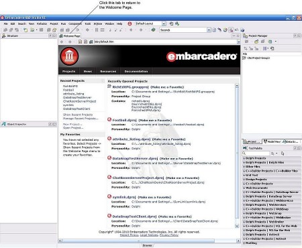This screenshot has height=248, width=302.
Task: Click the red help icon beside Help menu
Action: coord(130,23)
